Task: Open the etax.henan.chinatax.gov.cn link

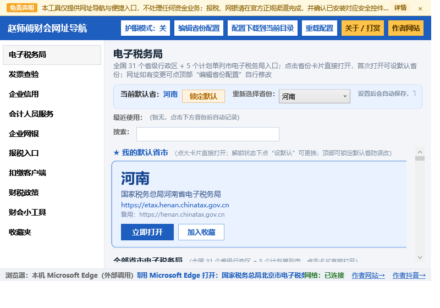Action: pyautogui.click(x=175, y=205)
